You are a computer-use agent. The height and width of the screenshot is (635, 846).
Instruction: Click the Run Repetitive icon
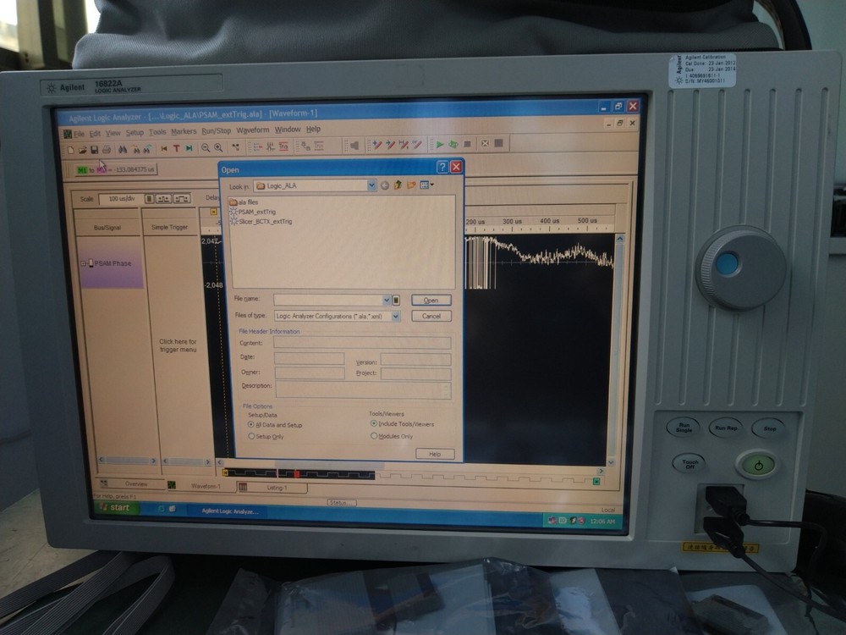(453, 144)
